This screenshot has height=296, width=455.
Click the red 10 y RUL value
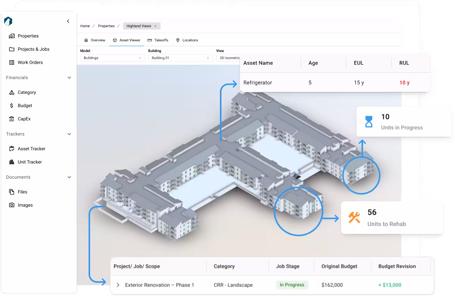(404, 83)
